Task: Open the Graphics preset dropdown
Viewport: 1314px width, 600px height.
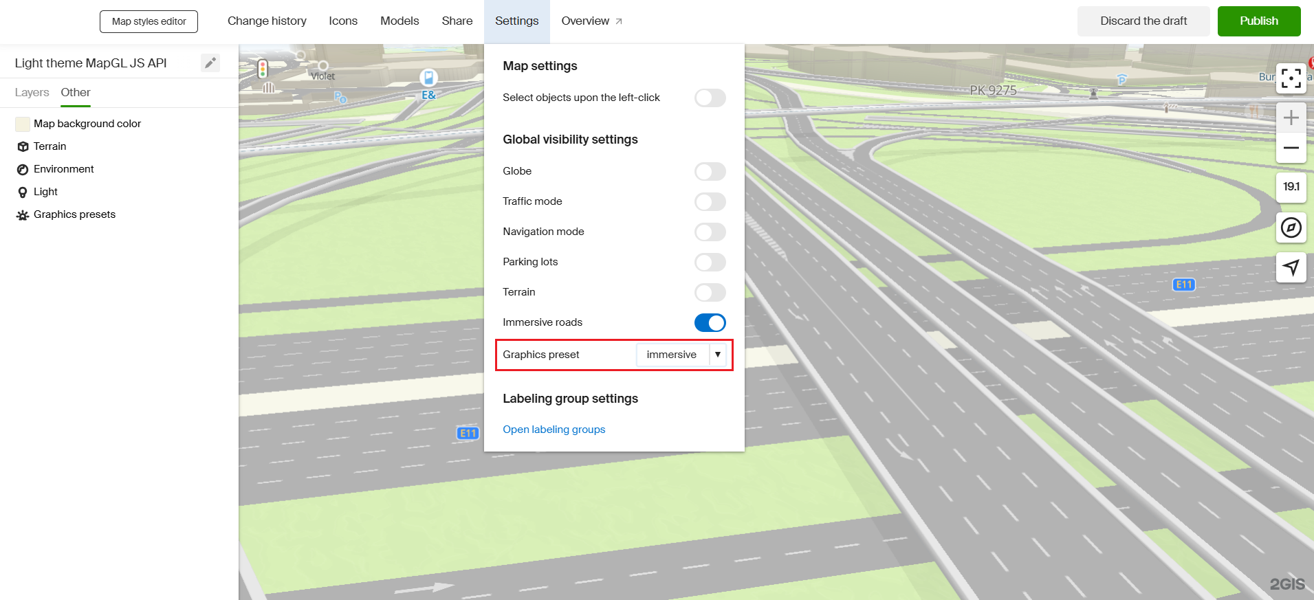Action: pos(681,355)
